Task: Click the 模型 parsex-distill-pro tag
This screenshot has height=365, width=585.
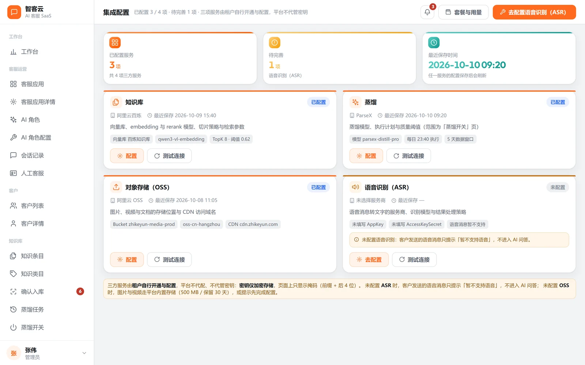Action: click(x=375, y=139)
